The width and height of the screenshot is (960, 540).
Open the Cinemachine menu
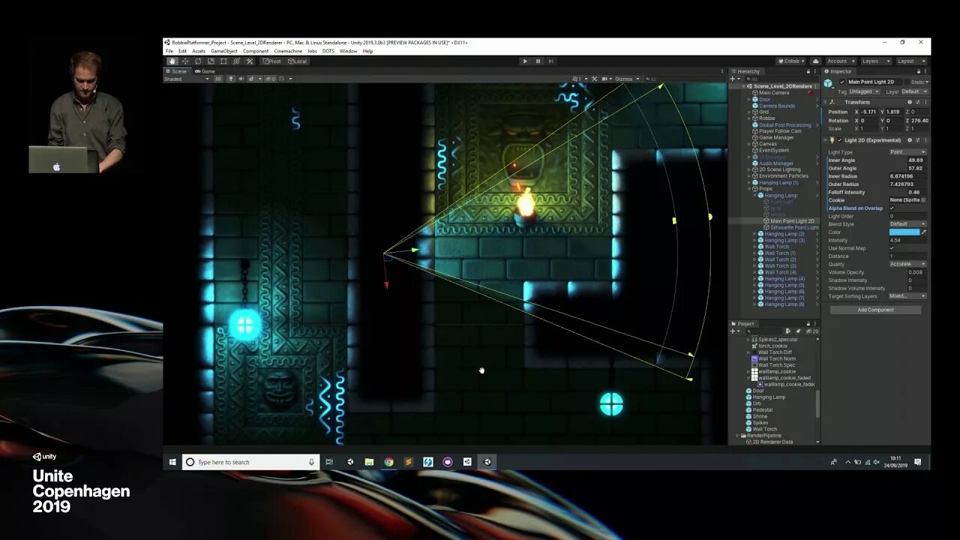(288, 51)
